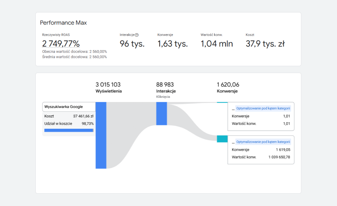Click the dotted-underlined ROAS value 2 749,77%
The image size is (337, 206).
(61, 43)
